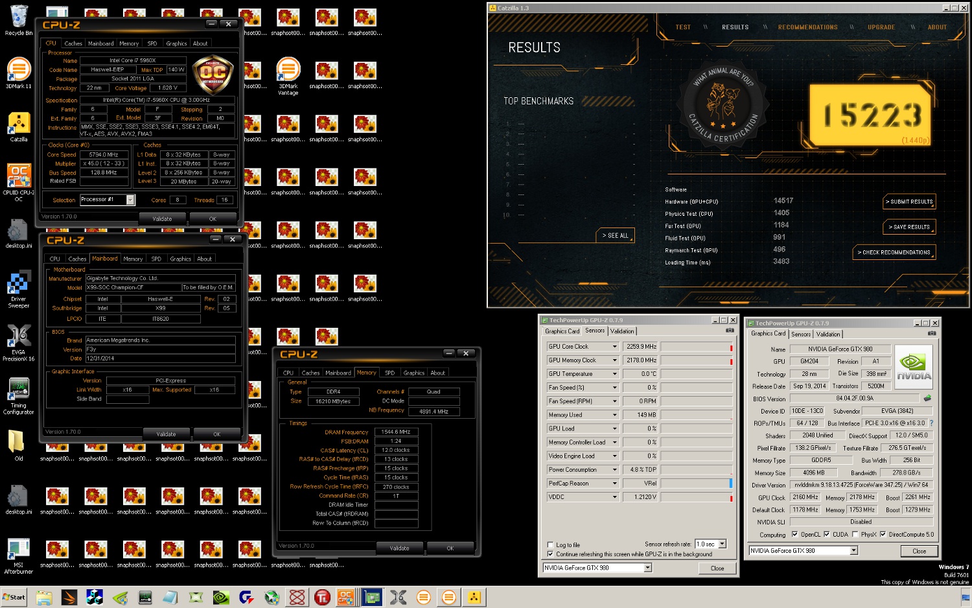Open the GPU selector in the GPU-Z Sensors window
This screenshot has width=972, height=608.
(x=597, y=568)
